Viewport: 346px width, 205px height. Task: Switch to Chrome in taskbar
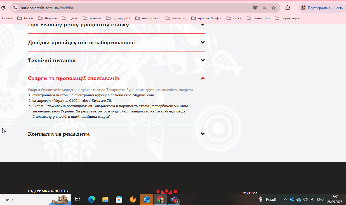pos(160,199)
